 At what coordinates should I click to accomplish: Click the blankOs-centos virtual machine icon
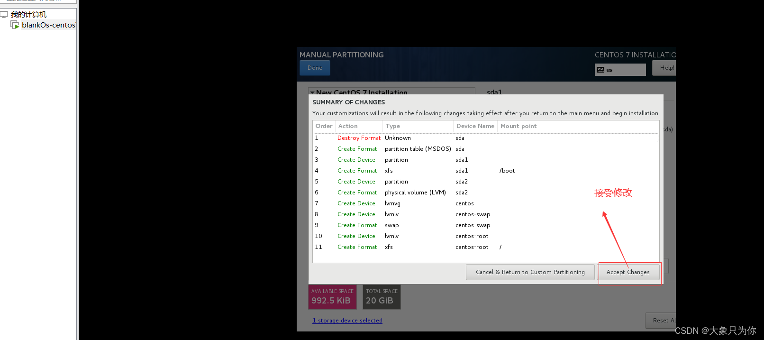[15, 25]
